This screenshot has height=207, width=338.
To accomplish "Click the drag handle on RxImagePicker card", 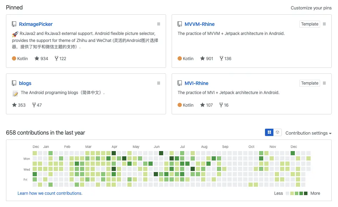I will pos(159,24).
